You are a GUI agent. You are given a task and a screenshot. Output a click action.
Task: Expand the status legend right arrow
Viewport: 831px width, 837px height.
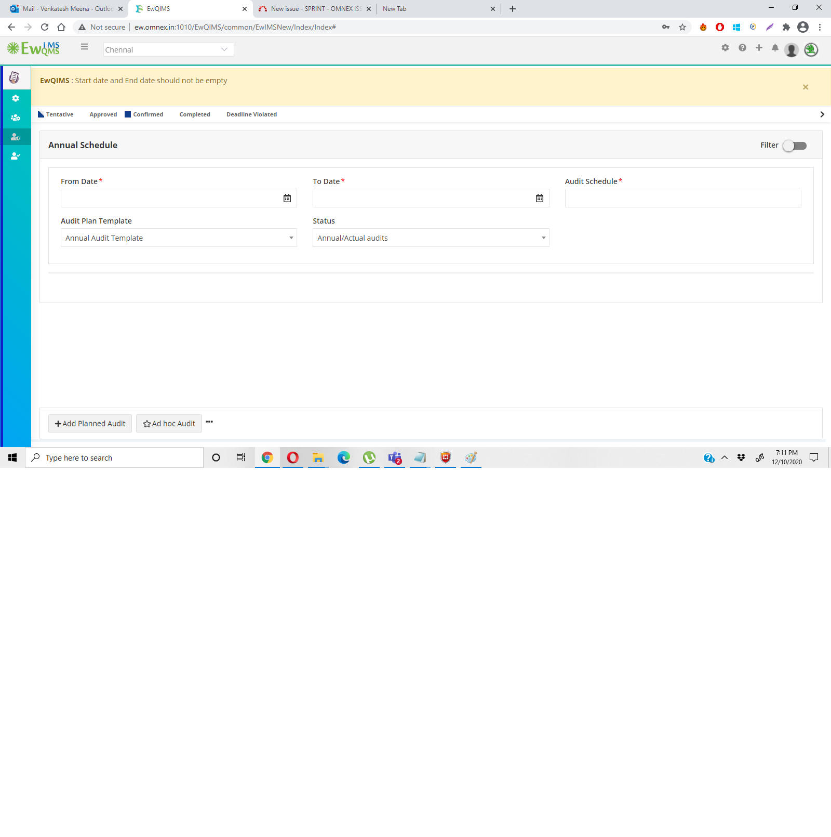pos(822,114)
